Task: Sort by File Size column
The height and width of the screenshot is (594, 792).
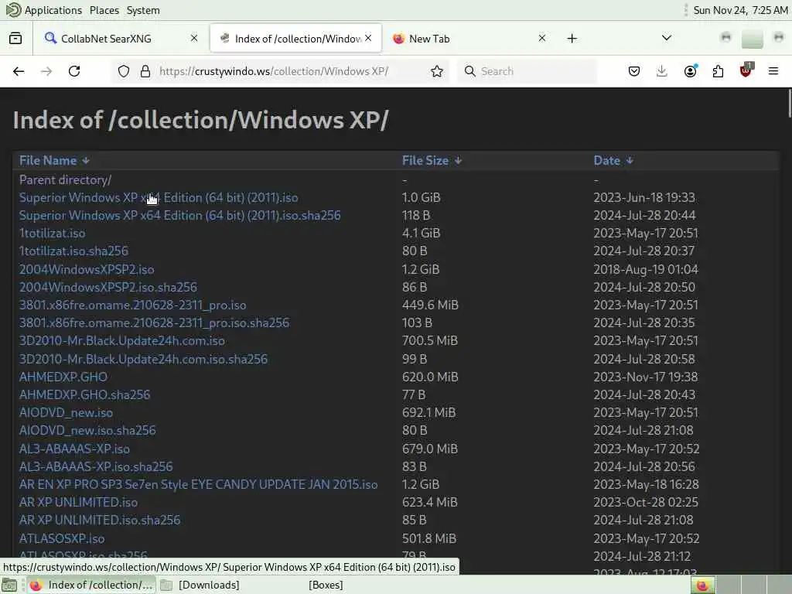Action: 432,161
